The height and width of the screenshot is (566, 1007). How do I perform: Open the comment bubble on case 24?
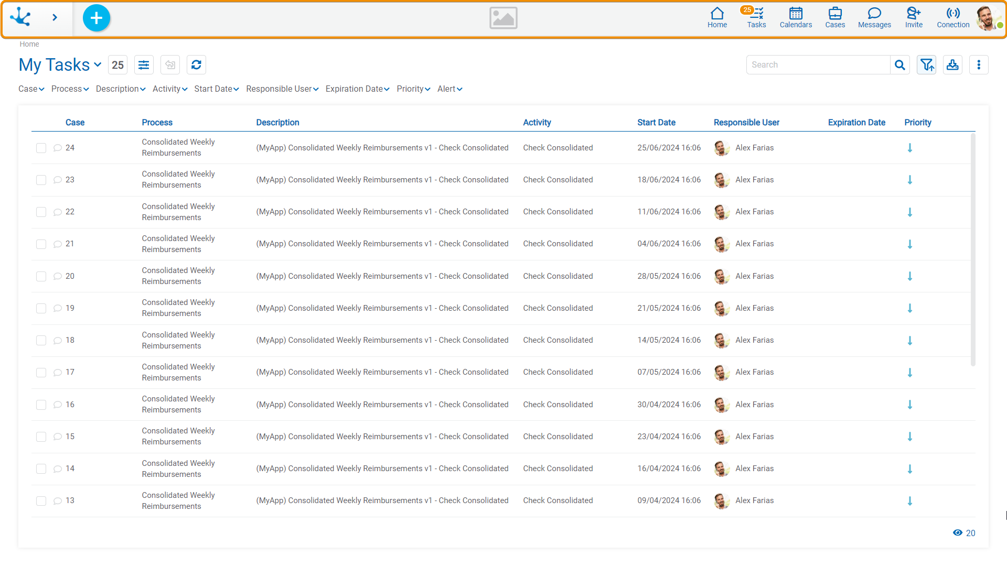click(x=57, y=148)
